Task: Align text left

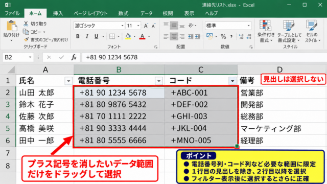Action: click(166, 36)
